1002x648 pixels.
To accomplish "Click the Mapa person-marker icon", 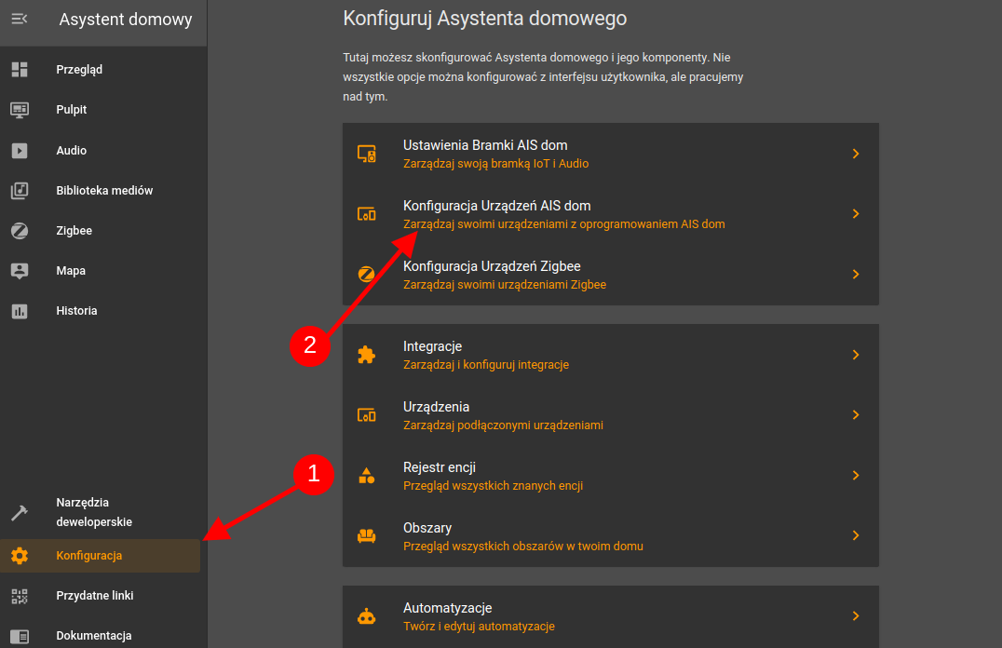I will tap(20, 271).
